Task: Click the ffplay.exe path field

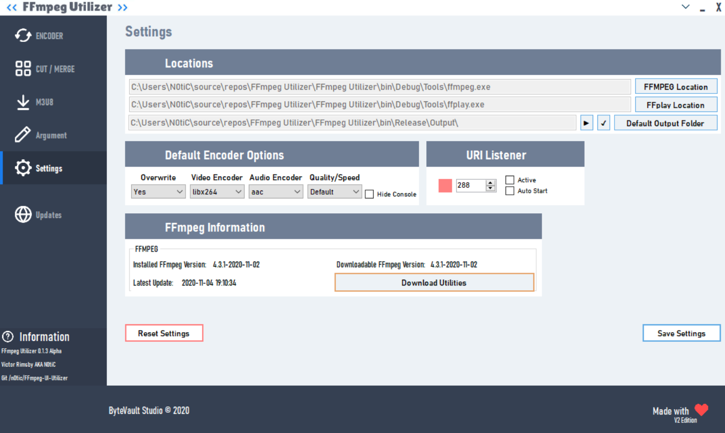Action: coord(380,105)
